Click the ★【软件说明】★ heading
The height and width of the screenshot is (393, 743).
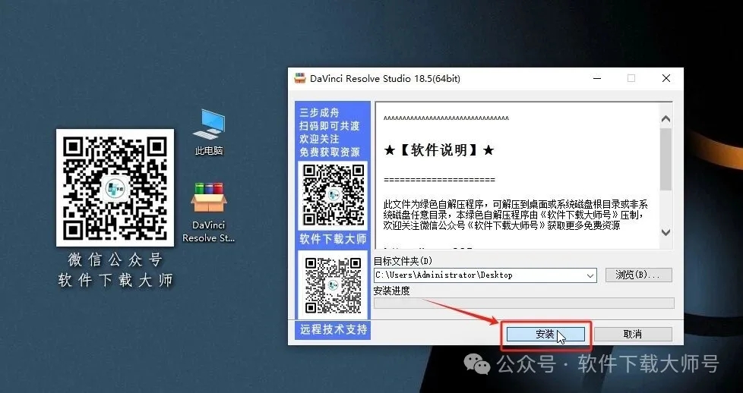(x=439, y=150)
